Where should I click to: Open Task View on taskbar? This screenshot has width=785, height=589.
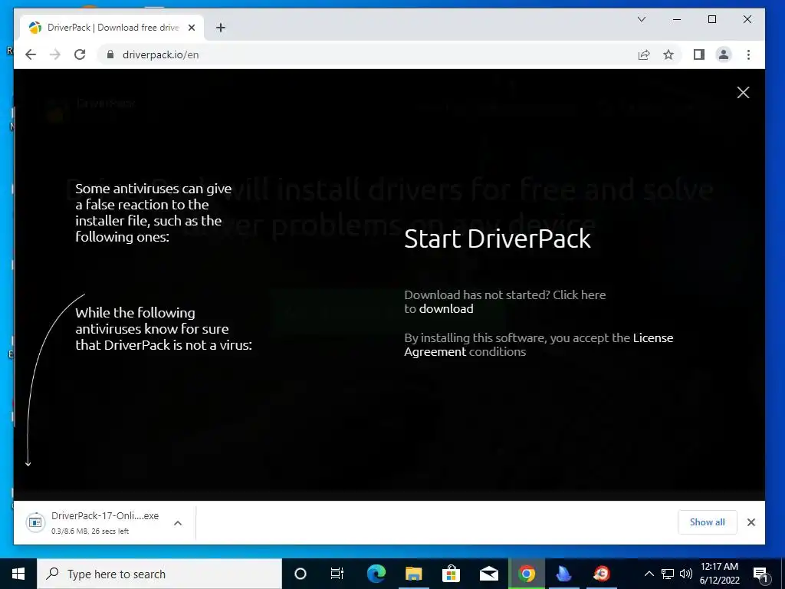point(337,574)
